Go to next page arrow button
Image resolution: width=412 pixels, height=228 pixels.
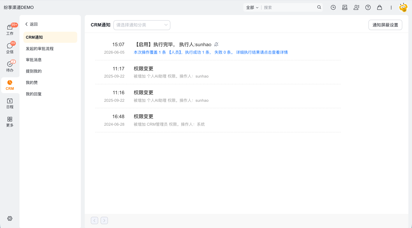tap(104, 220)
